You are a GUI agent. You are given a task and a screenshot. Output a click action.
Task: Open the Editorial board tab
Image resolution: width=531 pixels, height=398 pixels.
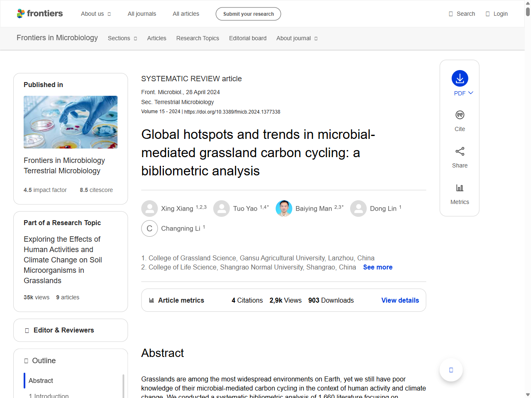(x=248, y=38)
